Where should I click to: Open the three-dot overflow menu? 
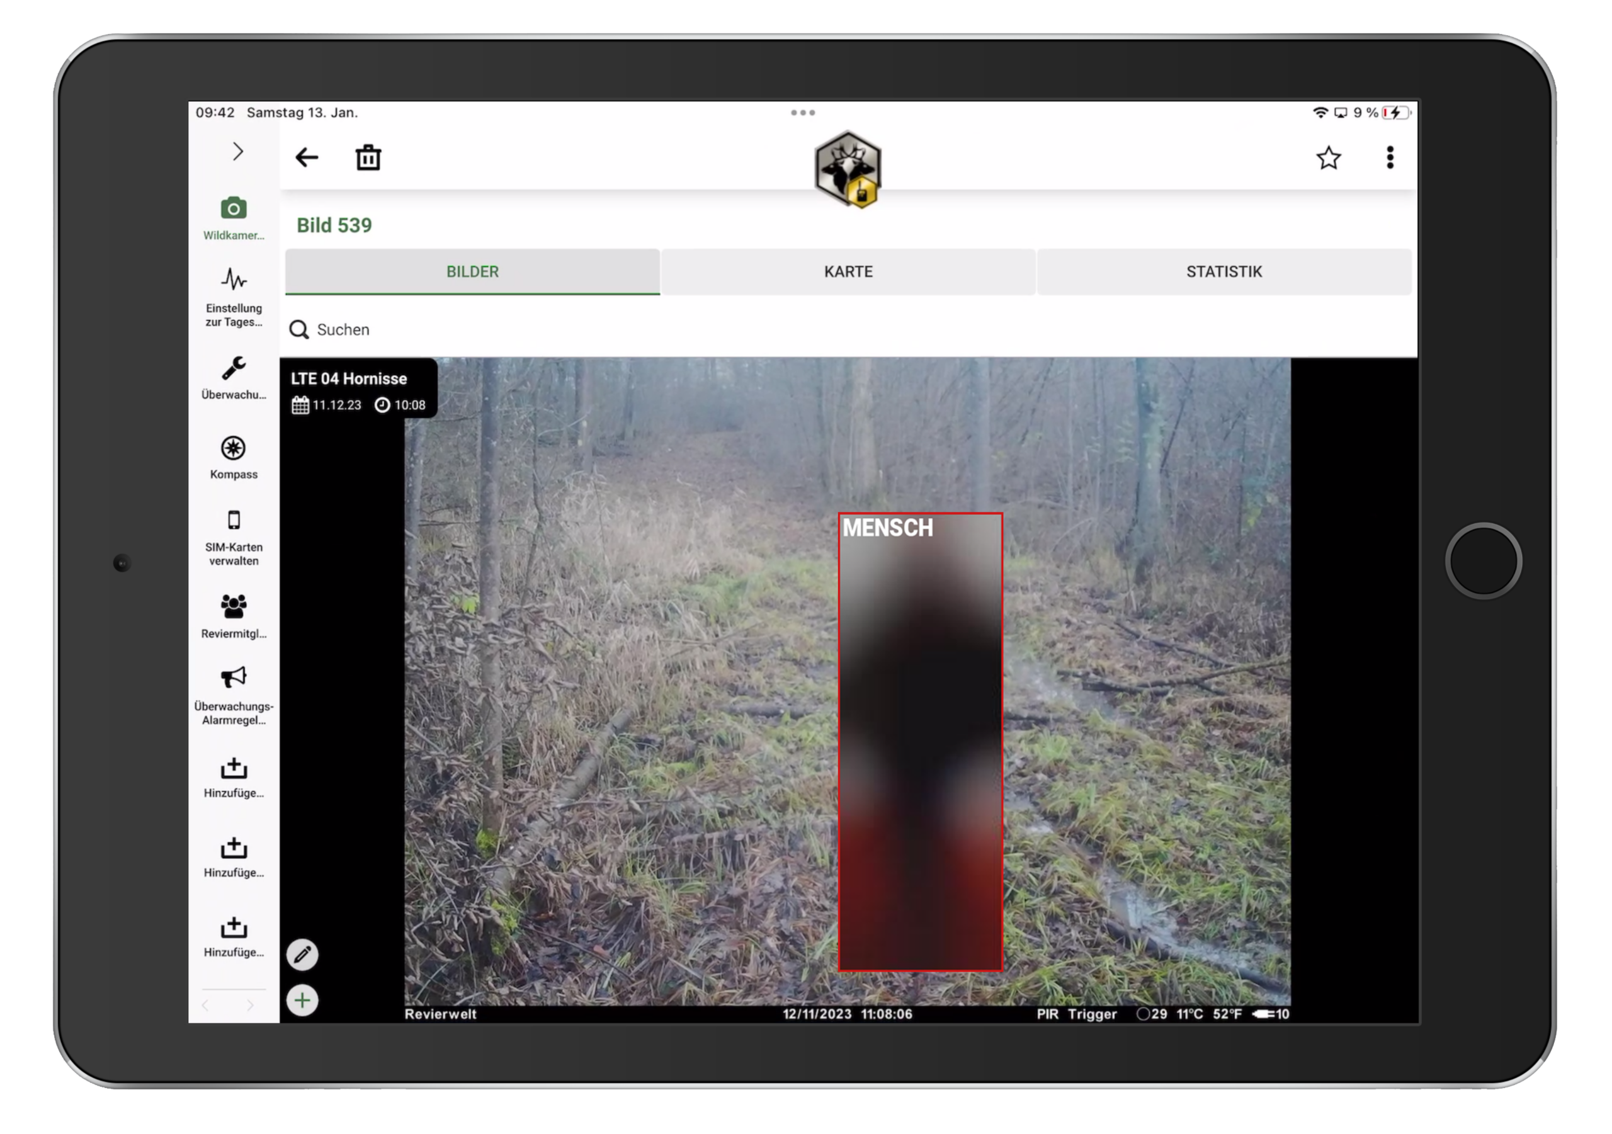(1390, 157)
